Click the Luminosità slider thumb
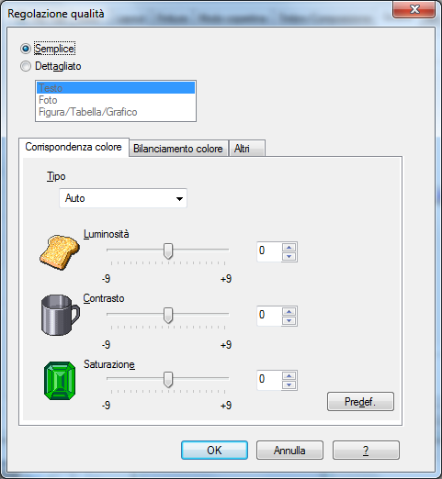Screen dimensions: 442x479 tap(168, 251)
